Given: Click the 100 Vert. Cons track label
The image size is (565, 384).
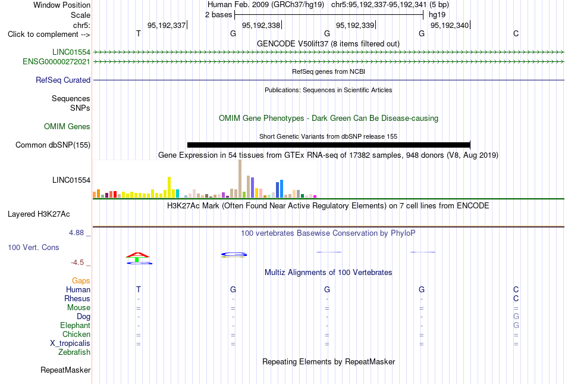Looking at the screenshot, I should (x=33, y=247).
